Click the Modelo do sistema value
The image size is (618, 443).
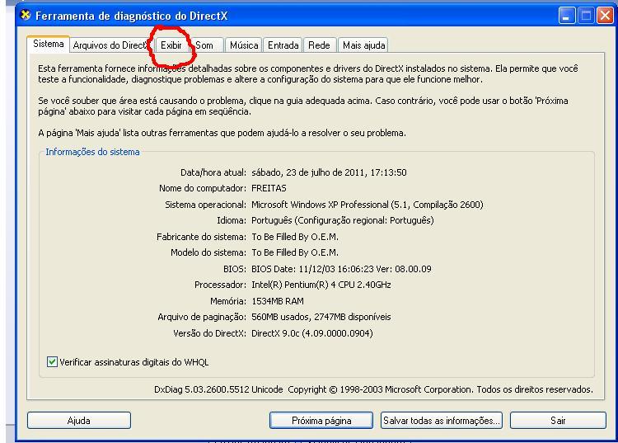(295, 252)
